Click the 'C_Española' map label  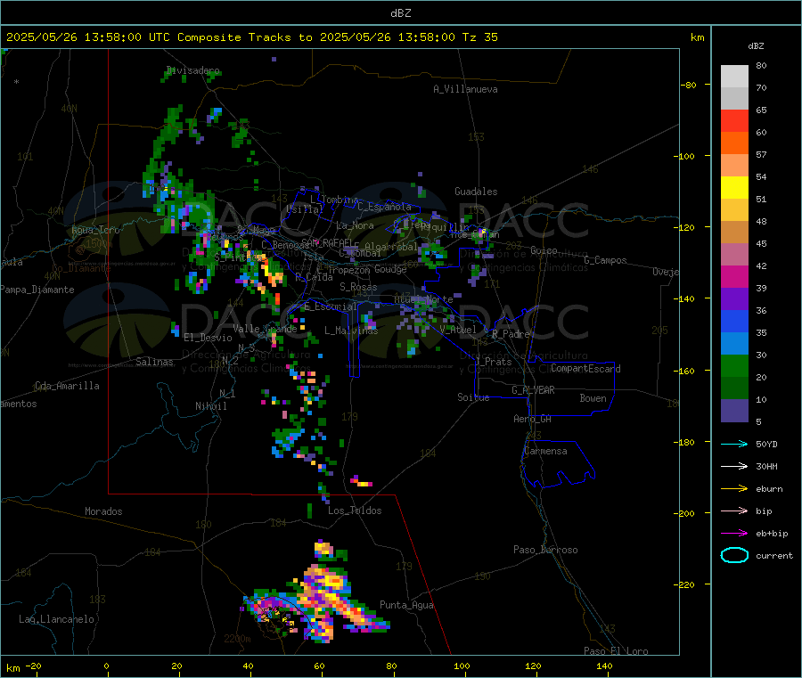[385, 207]
